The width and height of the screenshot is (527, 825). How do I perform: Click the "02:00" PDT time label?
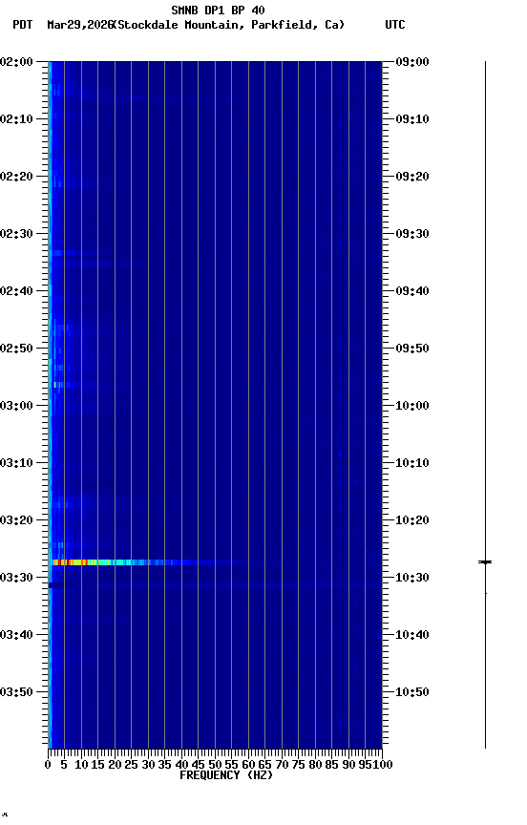click(16, 62)
